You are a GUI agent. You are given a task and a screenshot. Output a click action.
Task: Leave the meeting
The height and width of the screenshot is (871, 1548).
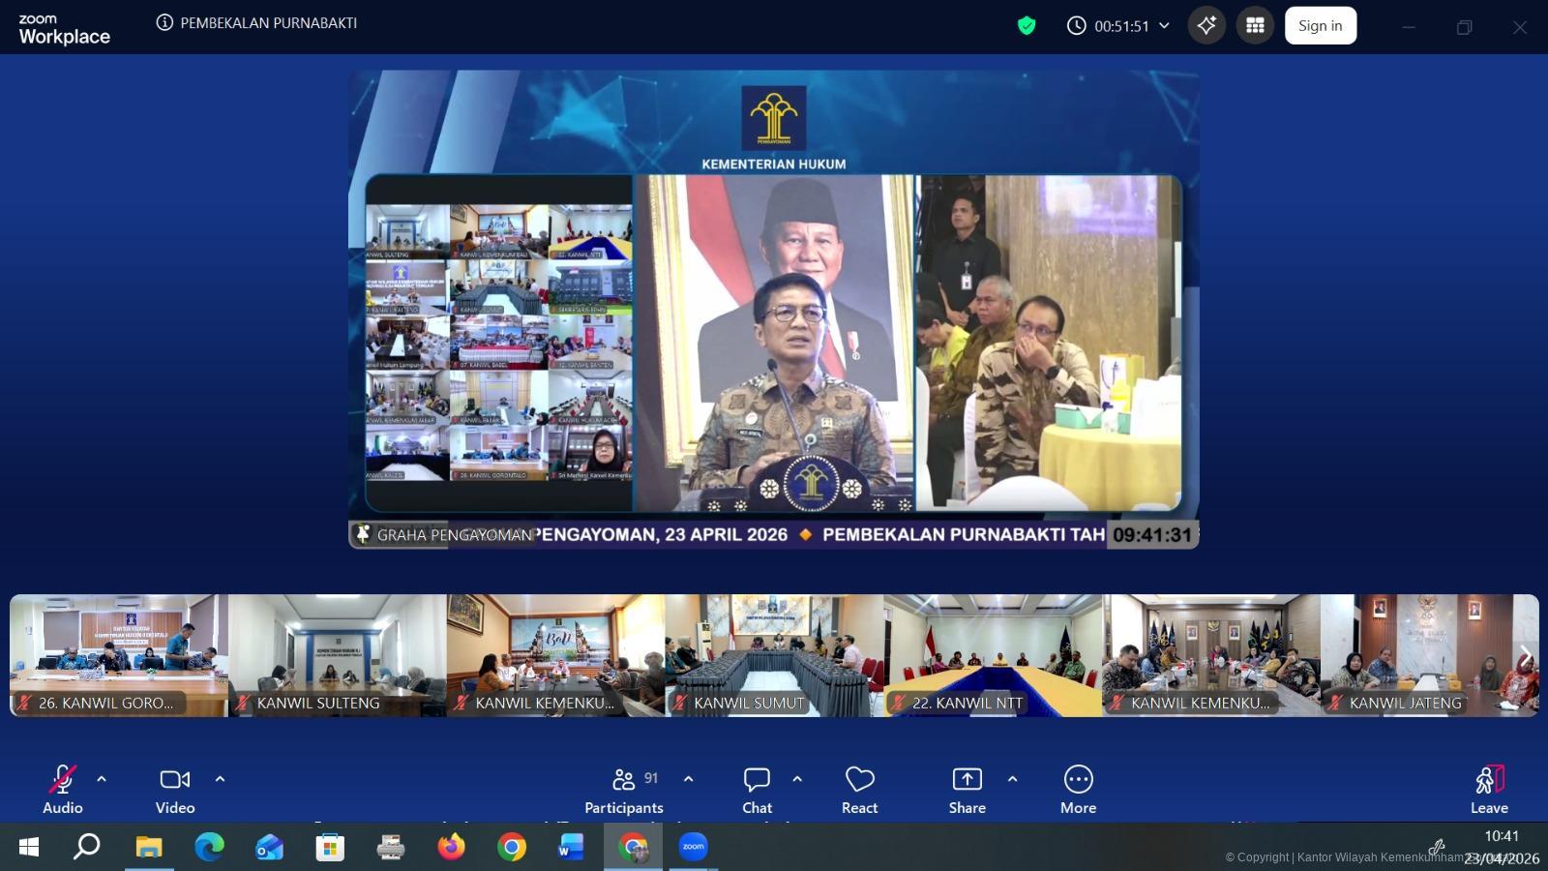click(1489, 790)
